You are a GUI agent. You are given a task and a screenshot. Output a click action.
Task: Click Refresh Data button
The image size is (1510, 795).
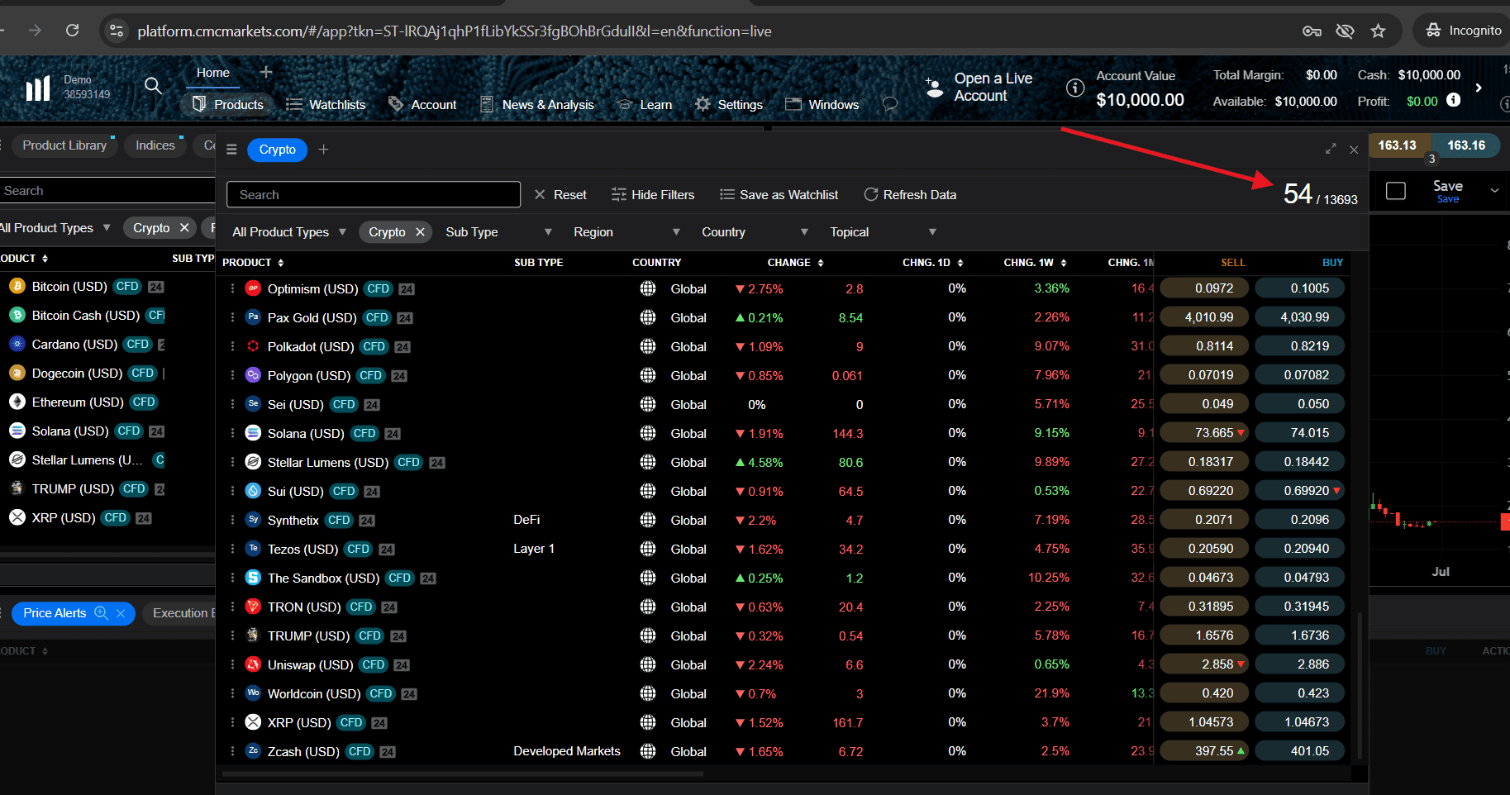[x=910, y=195]
